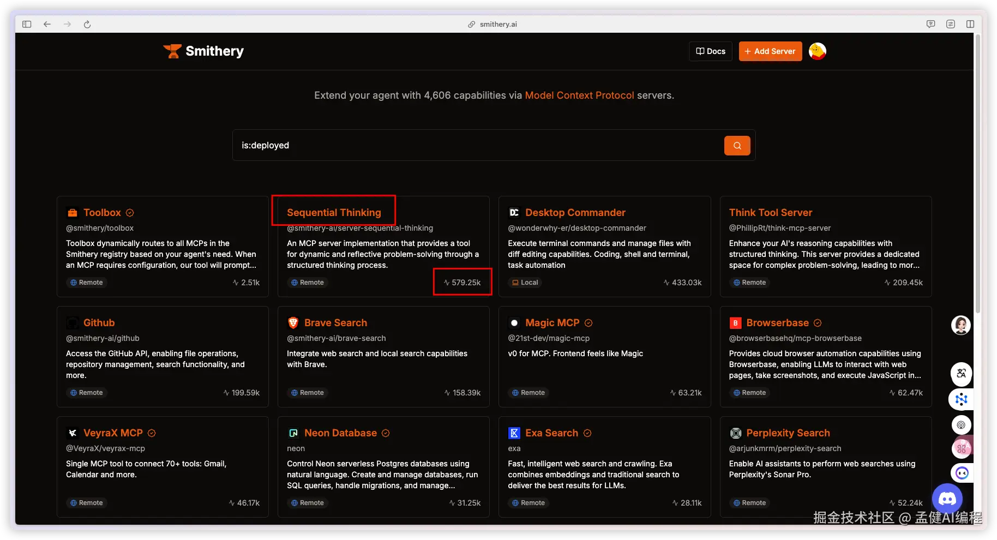The image size is (997, 540).
Task: Click the Perplexity Search logo icon
Action: [x=735, y=433]
